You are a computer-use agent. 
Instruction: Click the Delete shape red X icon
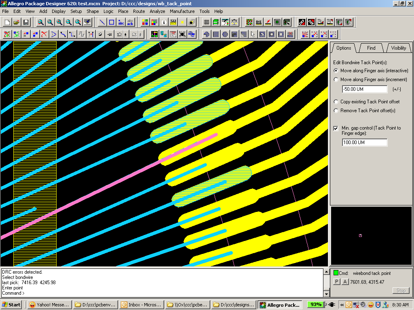point(290,34)
